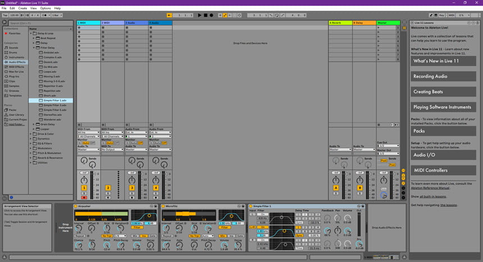The image size is (483, 262).
Task: Activate MIDI map mode switch
Action: [452, 15]
